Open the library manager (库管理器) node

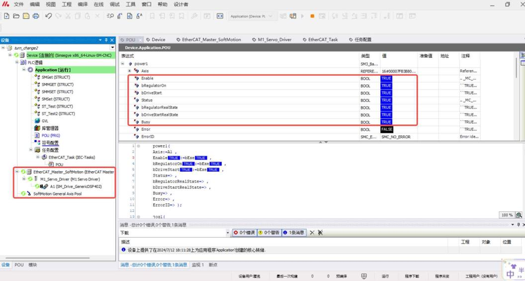pos(49,128)
